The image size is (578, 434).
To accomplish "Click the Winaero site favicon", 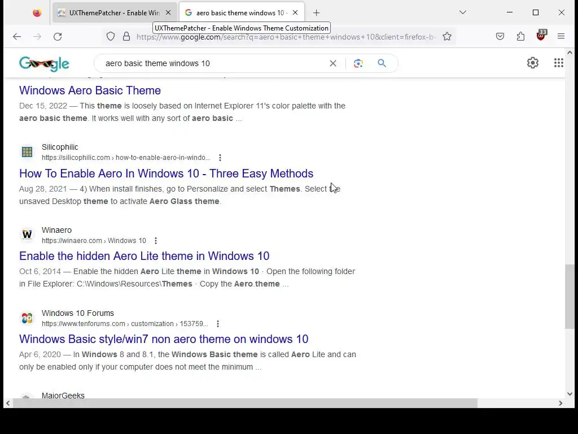I will click(27, 235).
